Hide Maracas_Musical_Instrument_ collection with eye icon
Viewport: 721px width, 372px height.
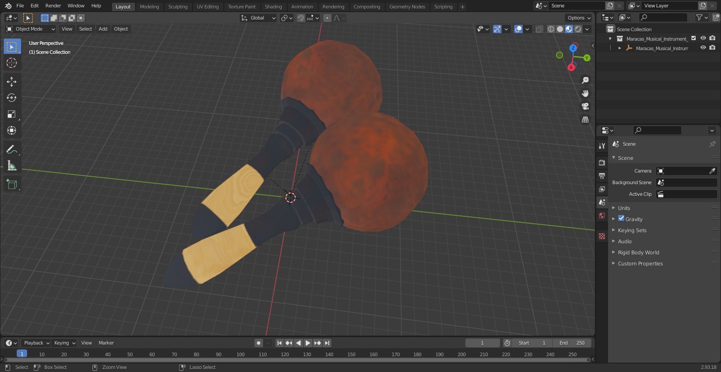[703, 39]
